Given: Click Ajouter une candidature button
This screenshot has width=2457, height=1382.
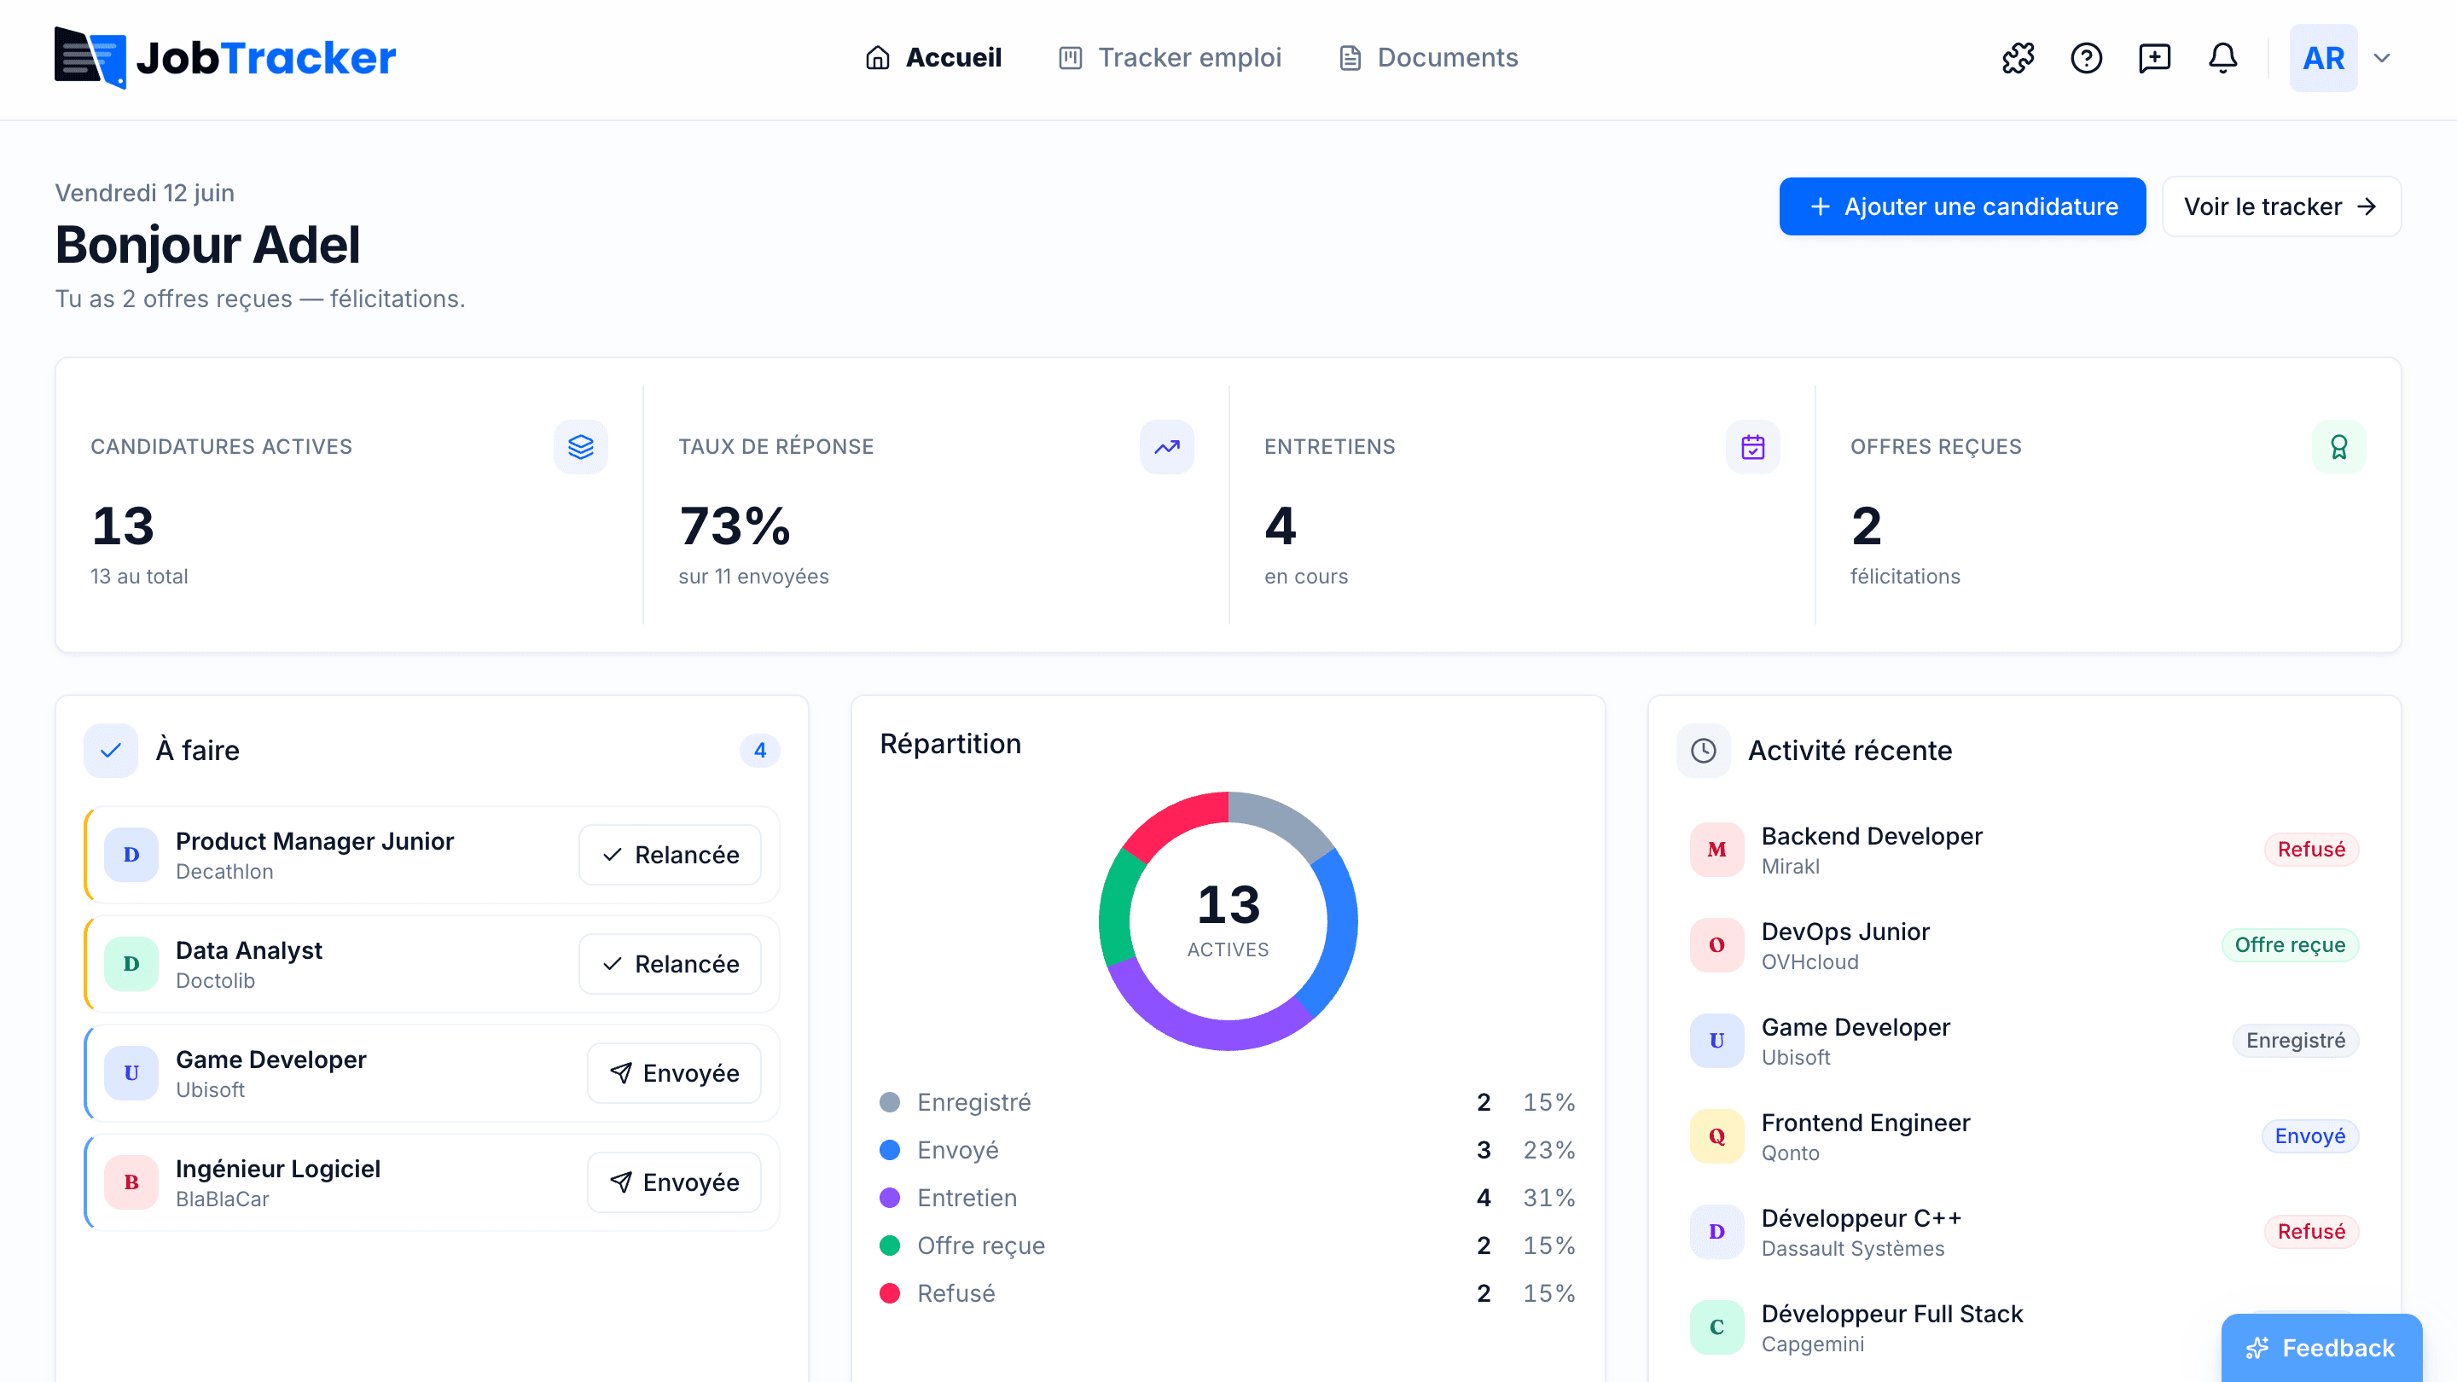Looking at the screenshot, I should point(1963,206).
